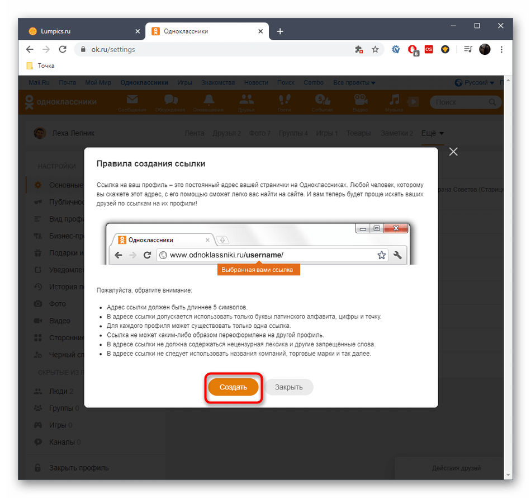531x498 pixels.
Task: Expand the Все проекты dropdown
Action: pos(354,83)
